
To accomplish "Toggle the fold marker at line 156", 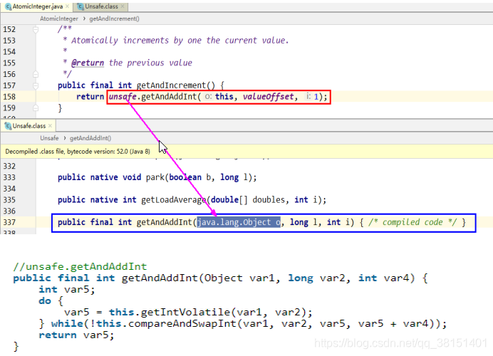I will 36,75.
